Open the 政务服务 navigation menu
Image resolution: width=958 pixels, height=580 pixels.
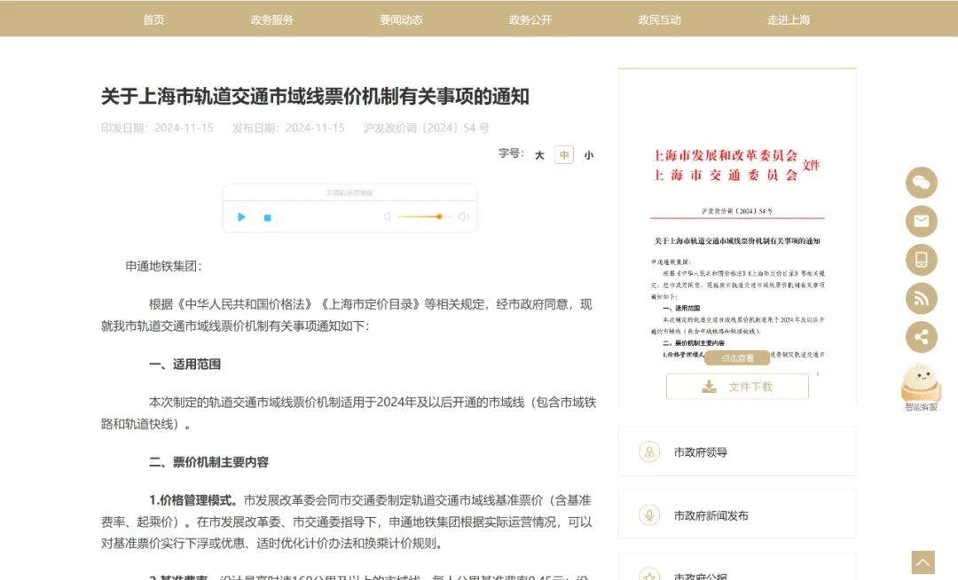pos(271,18)
